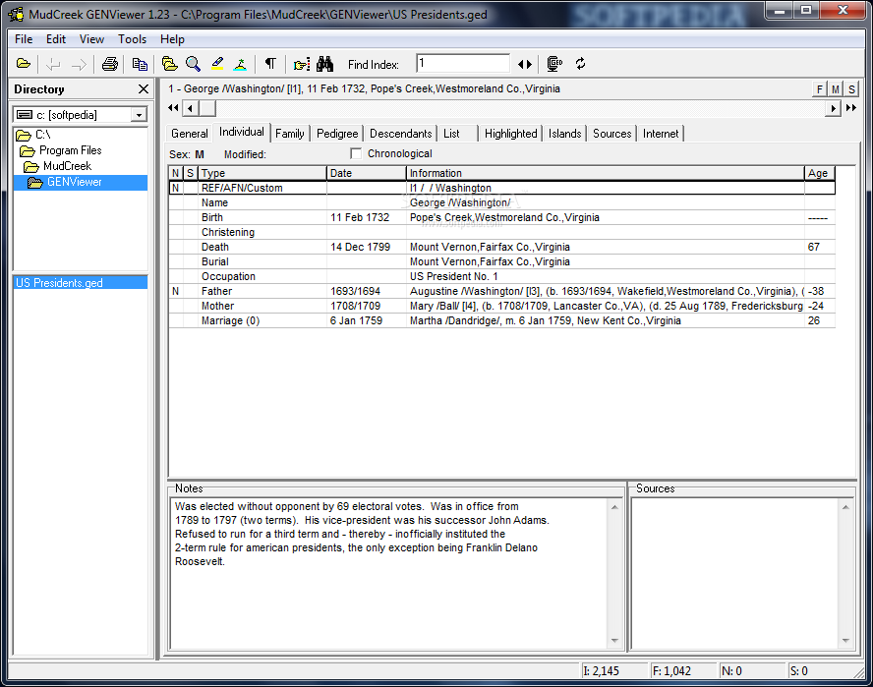The width and height of the screenshot is (873, 687).
Task: Select the Marriage (0) row
Action: [x=501, y=320]
